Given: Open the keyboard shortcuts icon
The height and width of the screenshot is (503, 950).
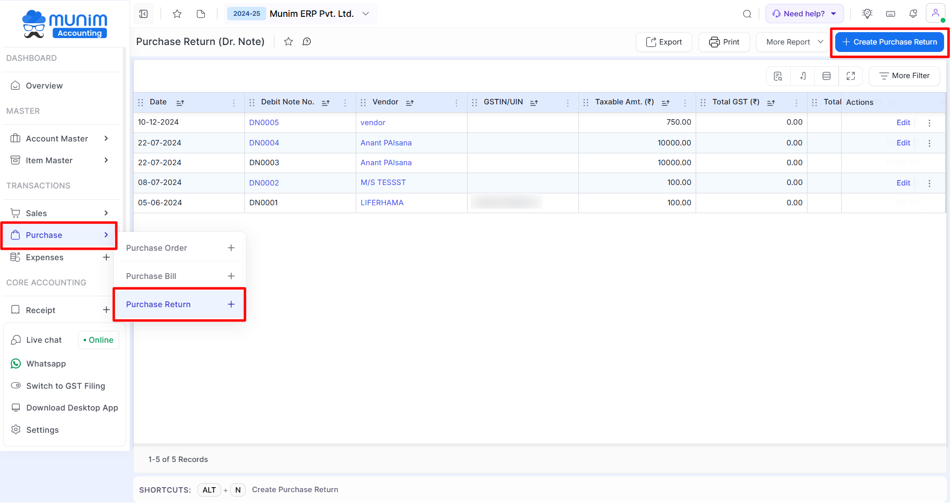Looking at the screenshot, I should pyautogui.click(x=891, y=14).
